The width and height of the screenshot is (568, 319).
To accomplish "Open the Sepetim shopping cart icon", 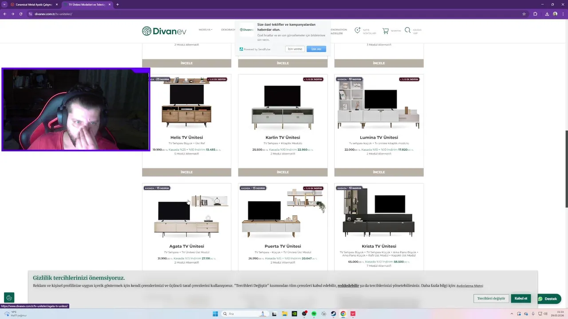I will [386, 31].
